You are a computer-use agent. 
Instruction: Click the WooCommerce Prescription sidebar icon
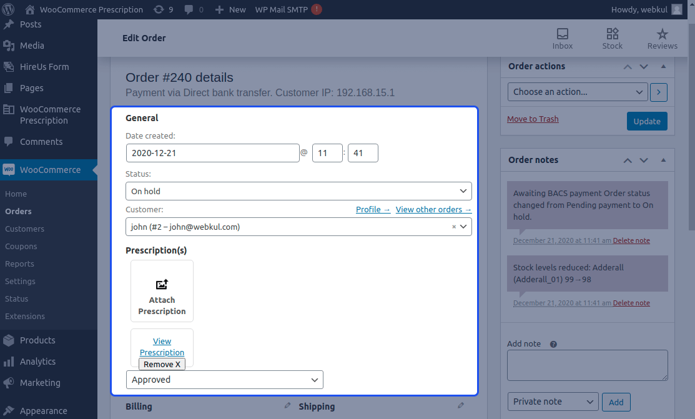point(9,109)
